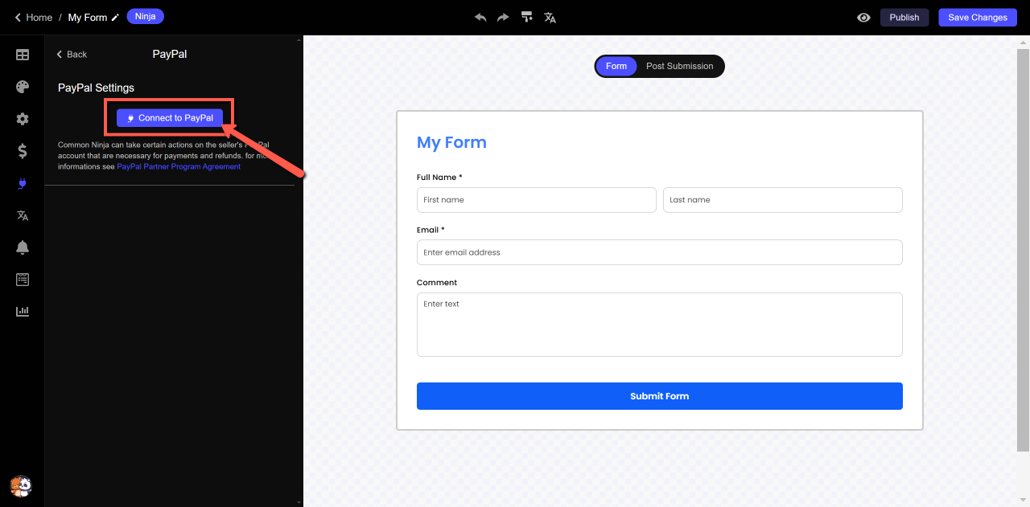Open the gear settings icon in sidebar
The image size is (1030, 507).
click(23, 119)
